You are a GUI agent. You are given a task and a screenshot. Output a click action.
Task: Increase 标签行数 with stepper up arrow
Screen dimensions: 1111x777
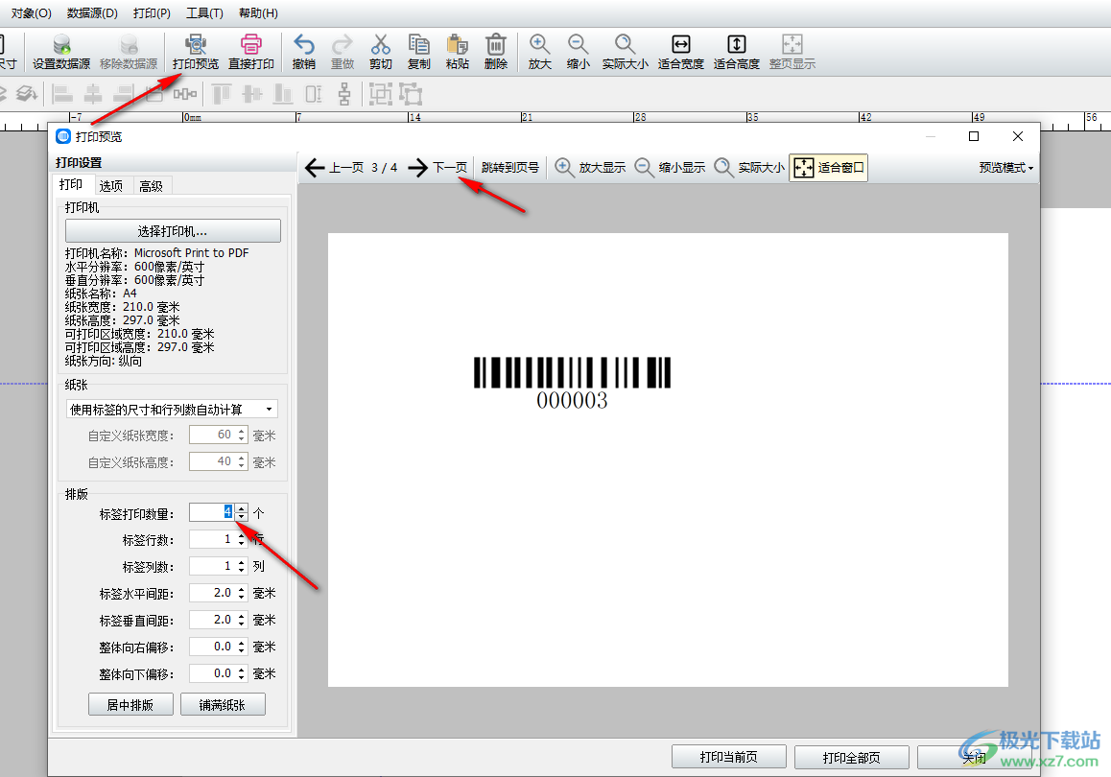(x=242, y=535)
